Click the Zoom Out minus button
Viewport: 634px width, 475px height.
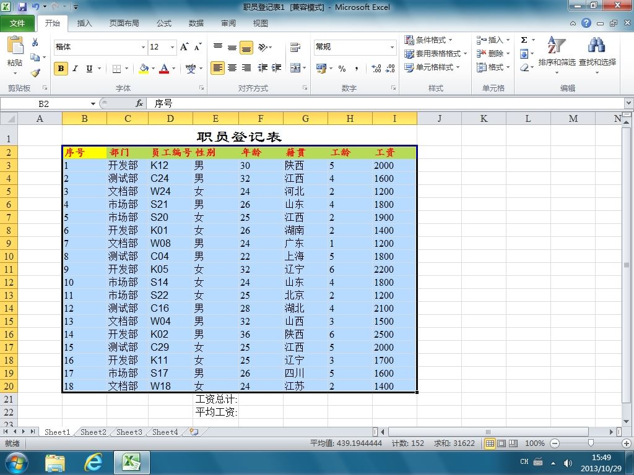click(x=555, y=443)
